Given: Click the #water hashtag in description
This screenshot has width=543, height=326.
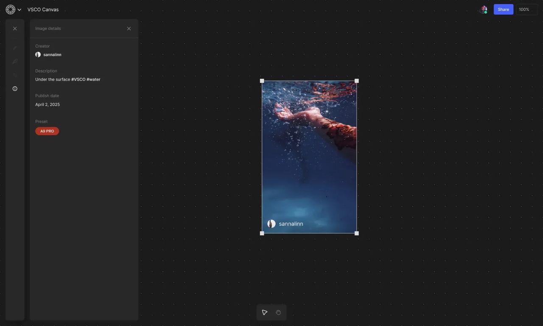Looking at the screenshot, I should [x=93, y=79].
